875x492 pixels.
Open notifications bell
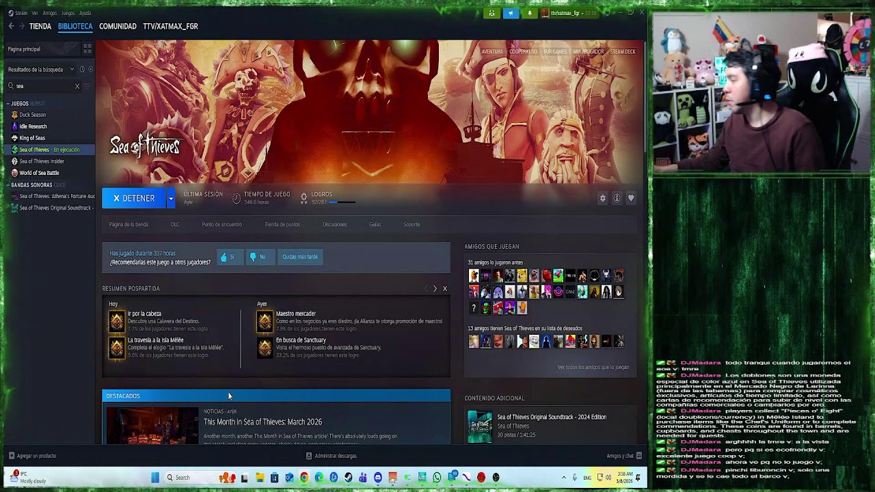point(529,13)
